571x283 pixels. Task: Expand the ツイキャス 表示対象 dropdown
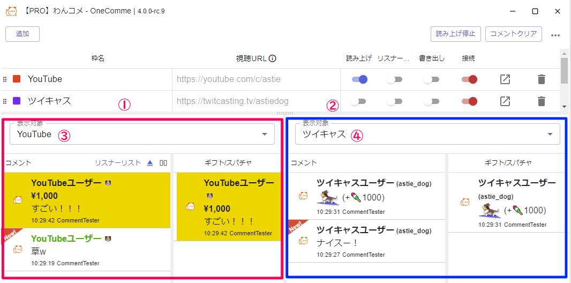550,135
